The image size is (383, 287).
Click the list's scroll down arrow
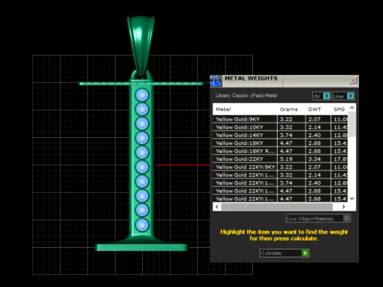click(352, 199)
